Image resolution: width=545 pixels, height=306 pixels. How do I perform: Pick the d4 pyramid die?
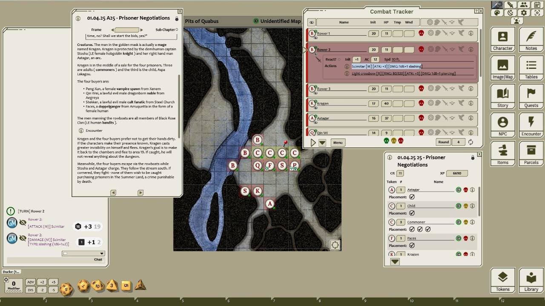point(140,285)
